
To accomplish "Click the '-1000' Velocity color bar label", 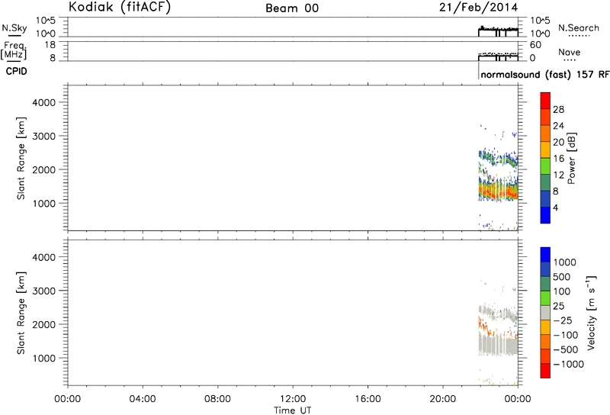I will (568, 365).
